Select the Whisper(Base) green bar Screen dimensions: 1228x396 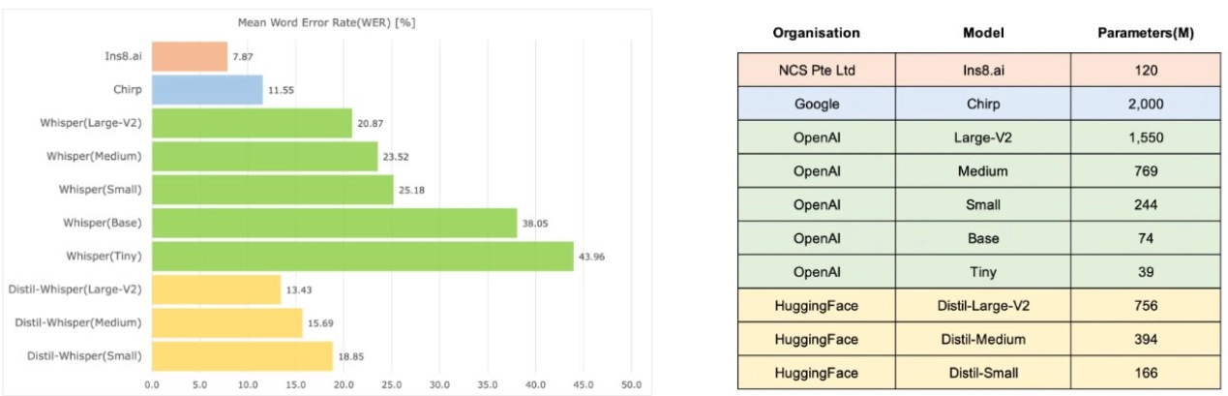pos(334,223)
